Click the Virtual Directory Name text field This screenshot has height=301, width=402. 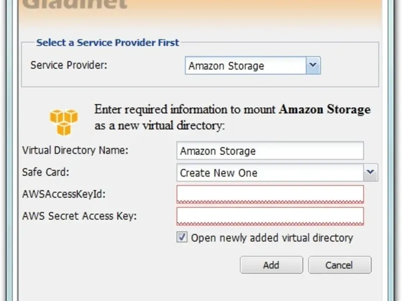(270, 151)
